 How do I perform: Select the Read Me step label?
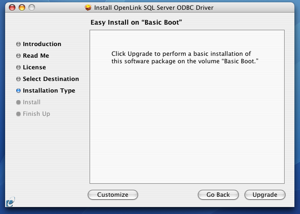pos(36,56)
